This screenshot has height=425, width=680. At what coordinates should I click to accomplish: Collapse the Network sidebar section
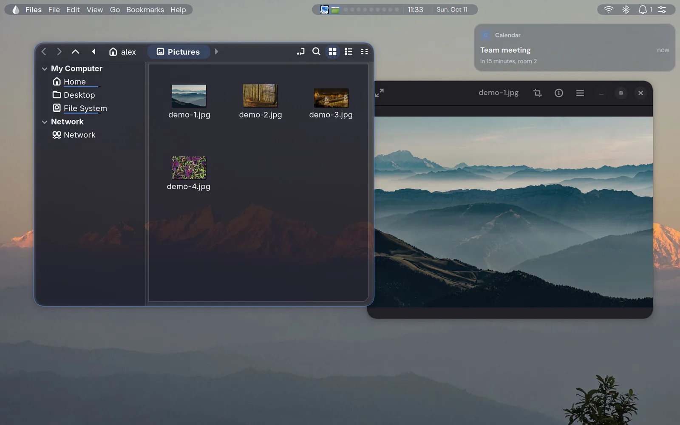click(x=45, y=122)
